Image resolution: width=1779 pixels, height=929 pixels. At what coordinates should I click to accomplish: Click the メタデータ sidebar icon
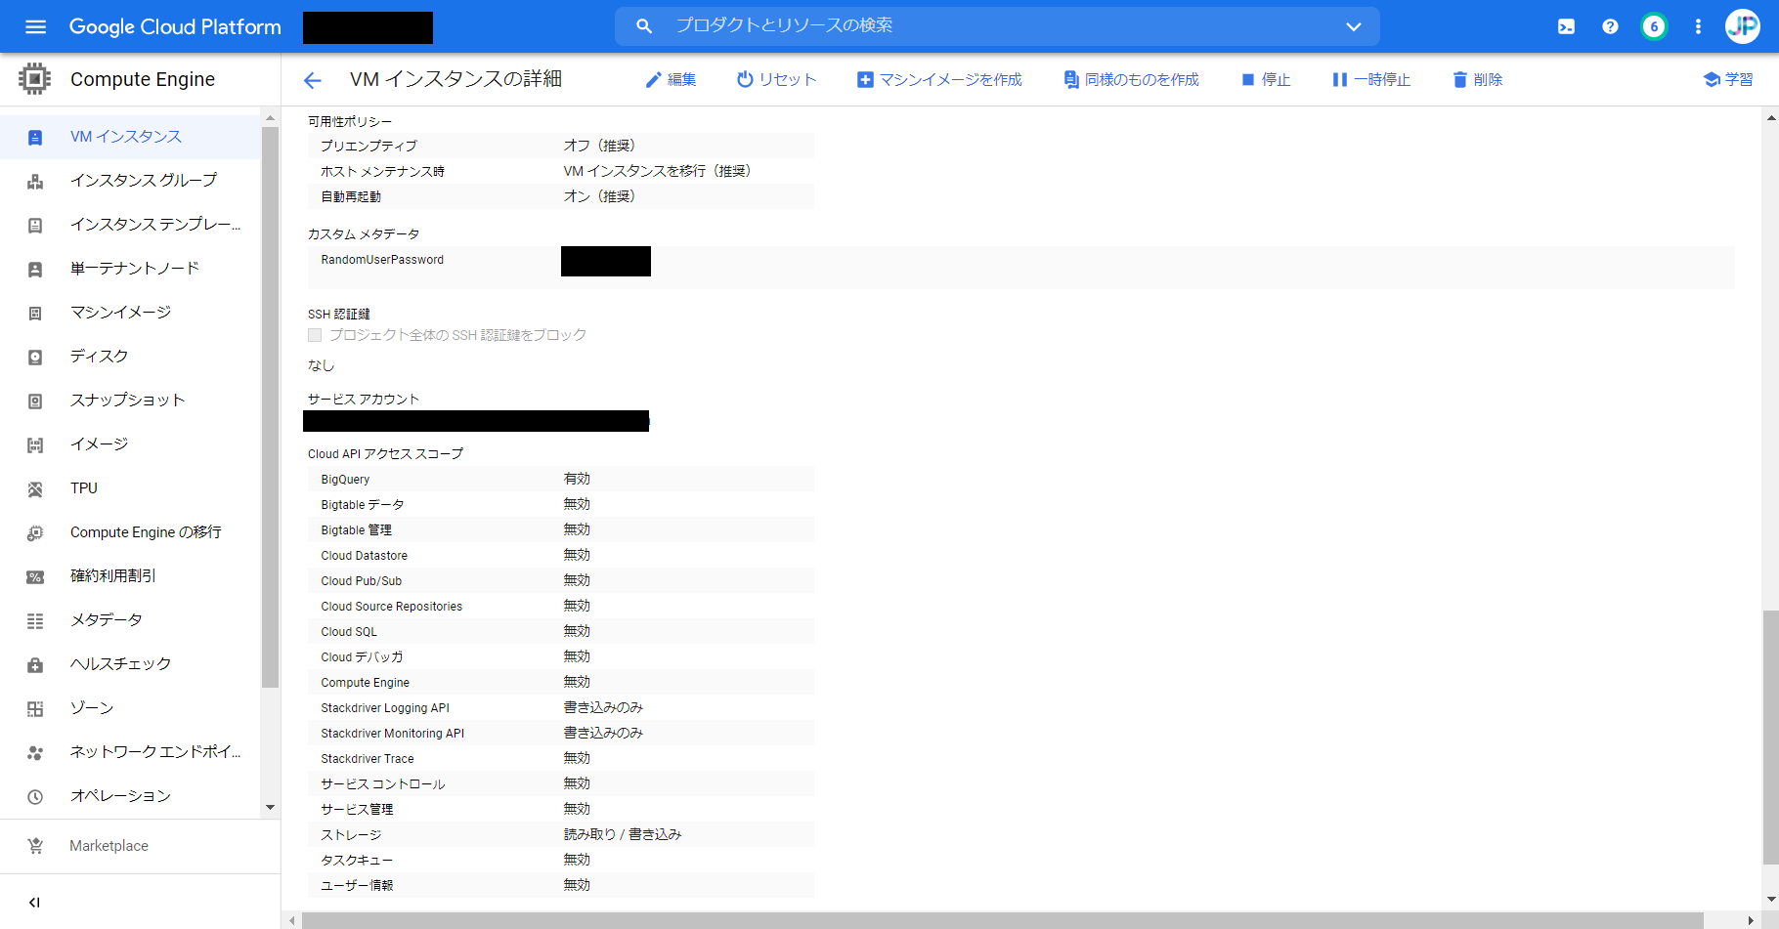[35, 621]
